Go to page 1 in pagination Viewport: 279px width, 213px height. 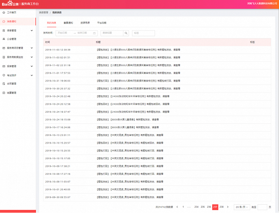click(183, 207)
